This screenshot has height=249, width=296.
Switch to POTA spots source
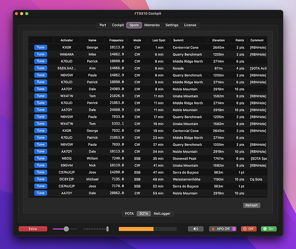click(x=129, y=214)
